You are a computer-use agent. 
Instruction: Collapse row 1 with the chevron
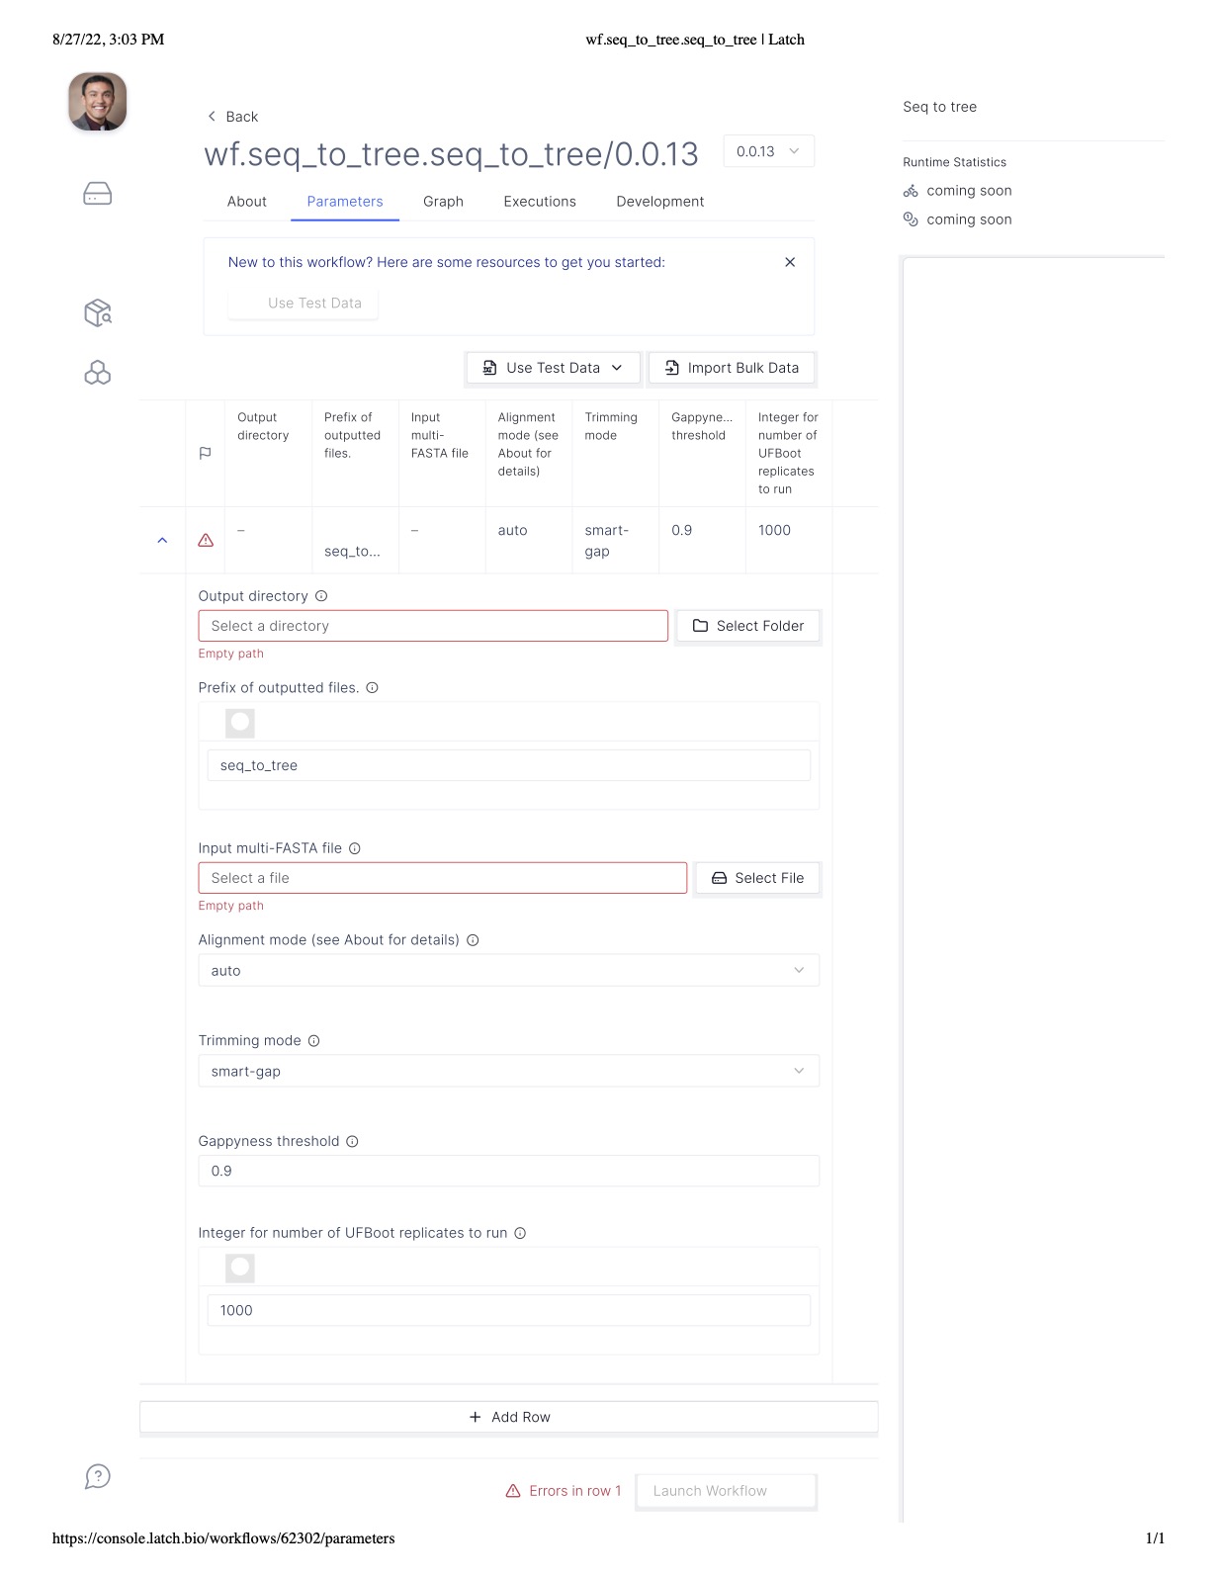tap(162, 541)
